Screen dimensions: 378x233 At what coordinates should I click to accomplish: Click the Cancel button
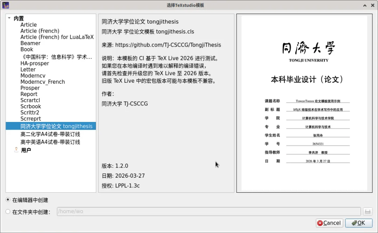(329, 223)
